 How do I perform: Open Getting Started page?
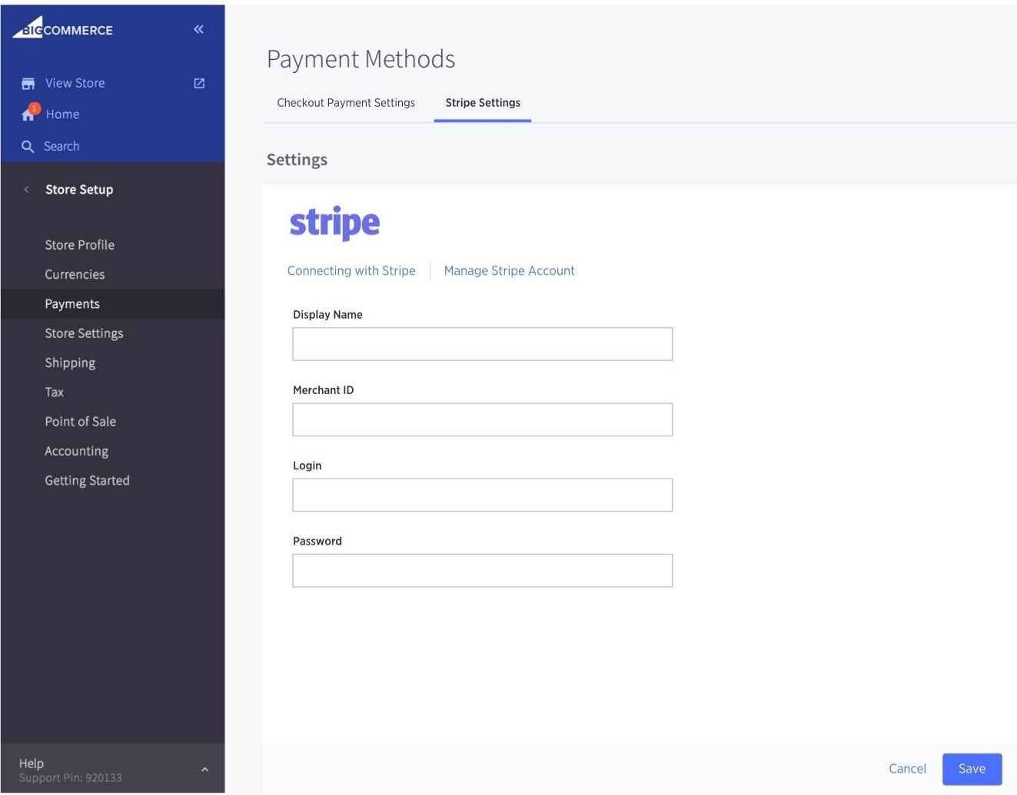tap(87, 480)
